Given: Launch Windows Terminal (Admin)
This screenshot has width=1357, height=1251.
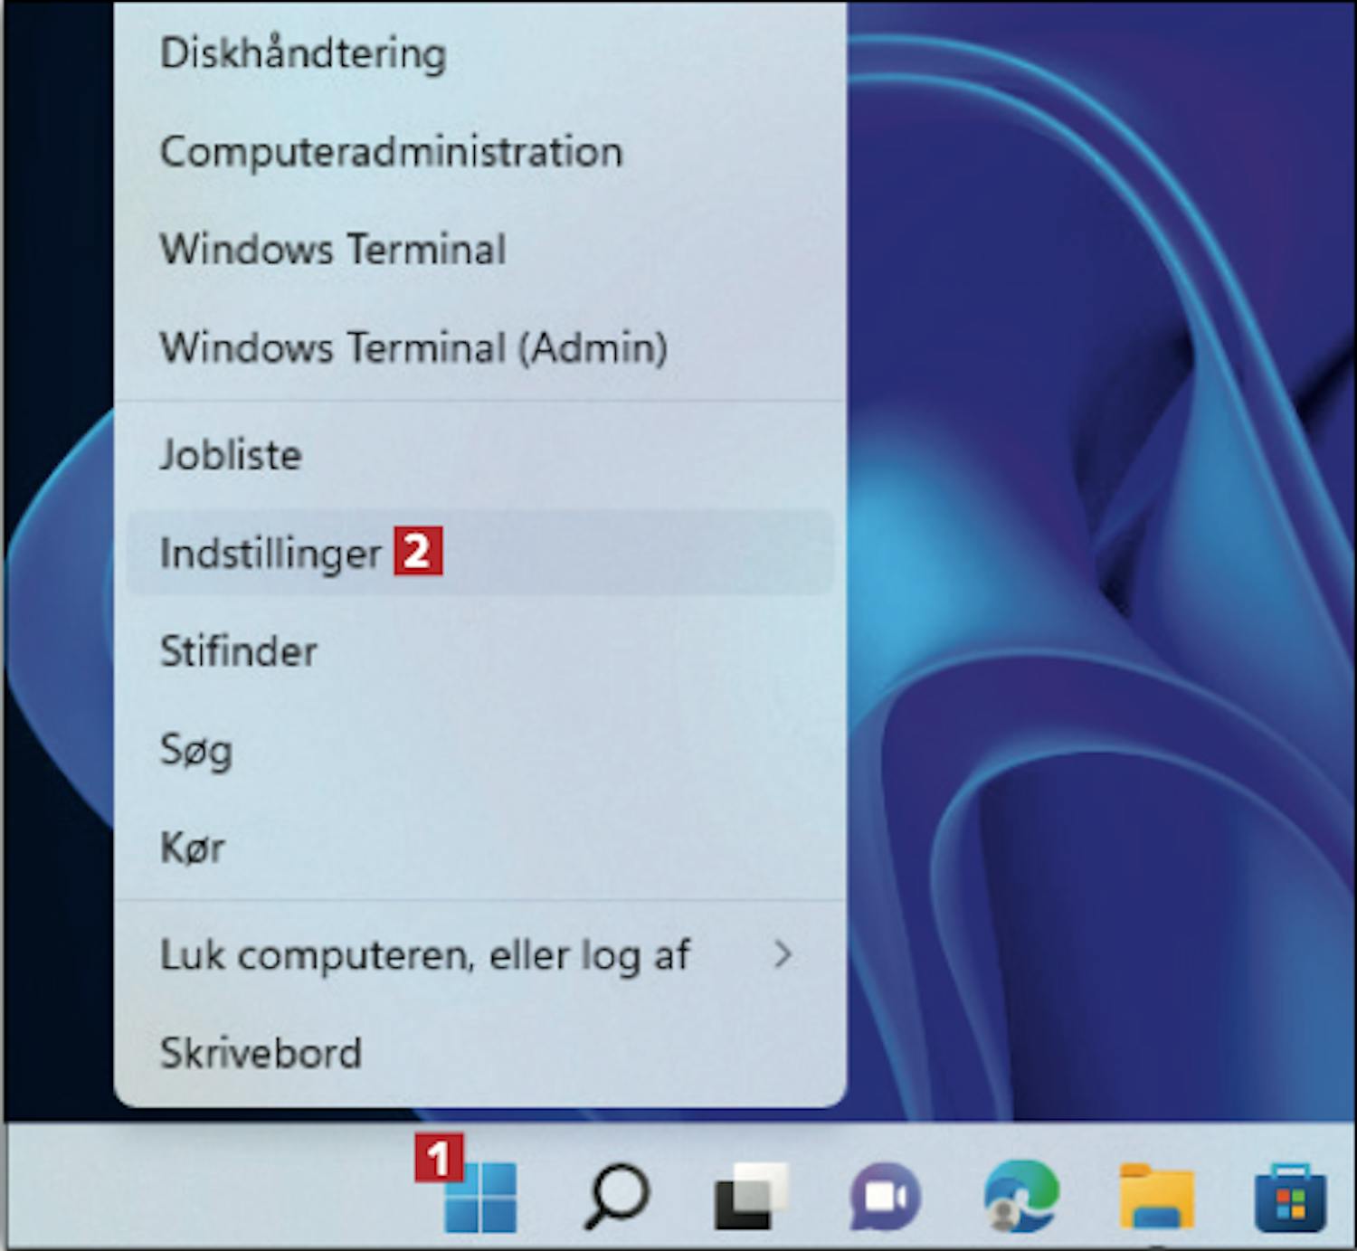Looking at the screenshot, I should [x=413, y=348].
